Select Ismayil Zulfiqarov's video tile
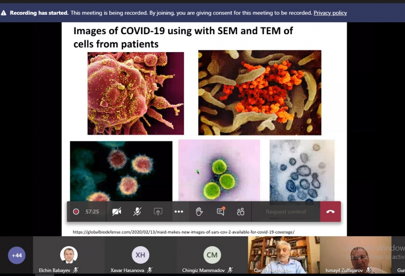 click(x=356, y=255)
